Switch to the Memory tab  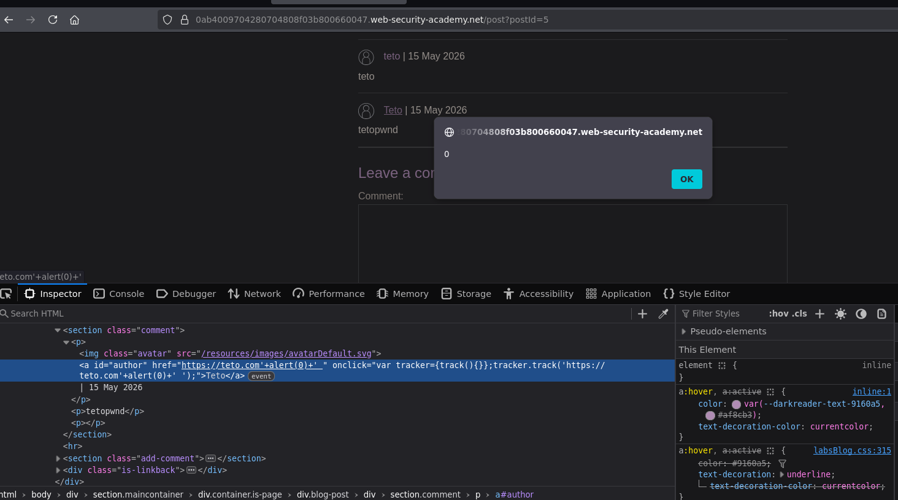tap(403, 294)
